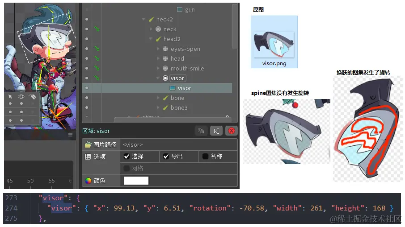Expand the eyes-open slot node

coord(158,49)
